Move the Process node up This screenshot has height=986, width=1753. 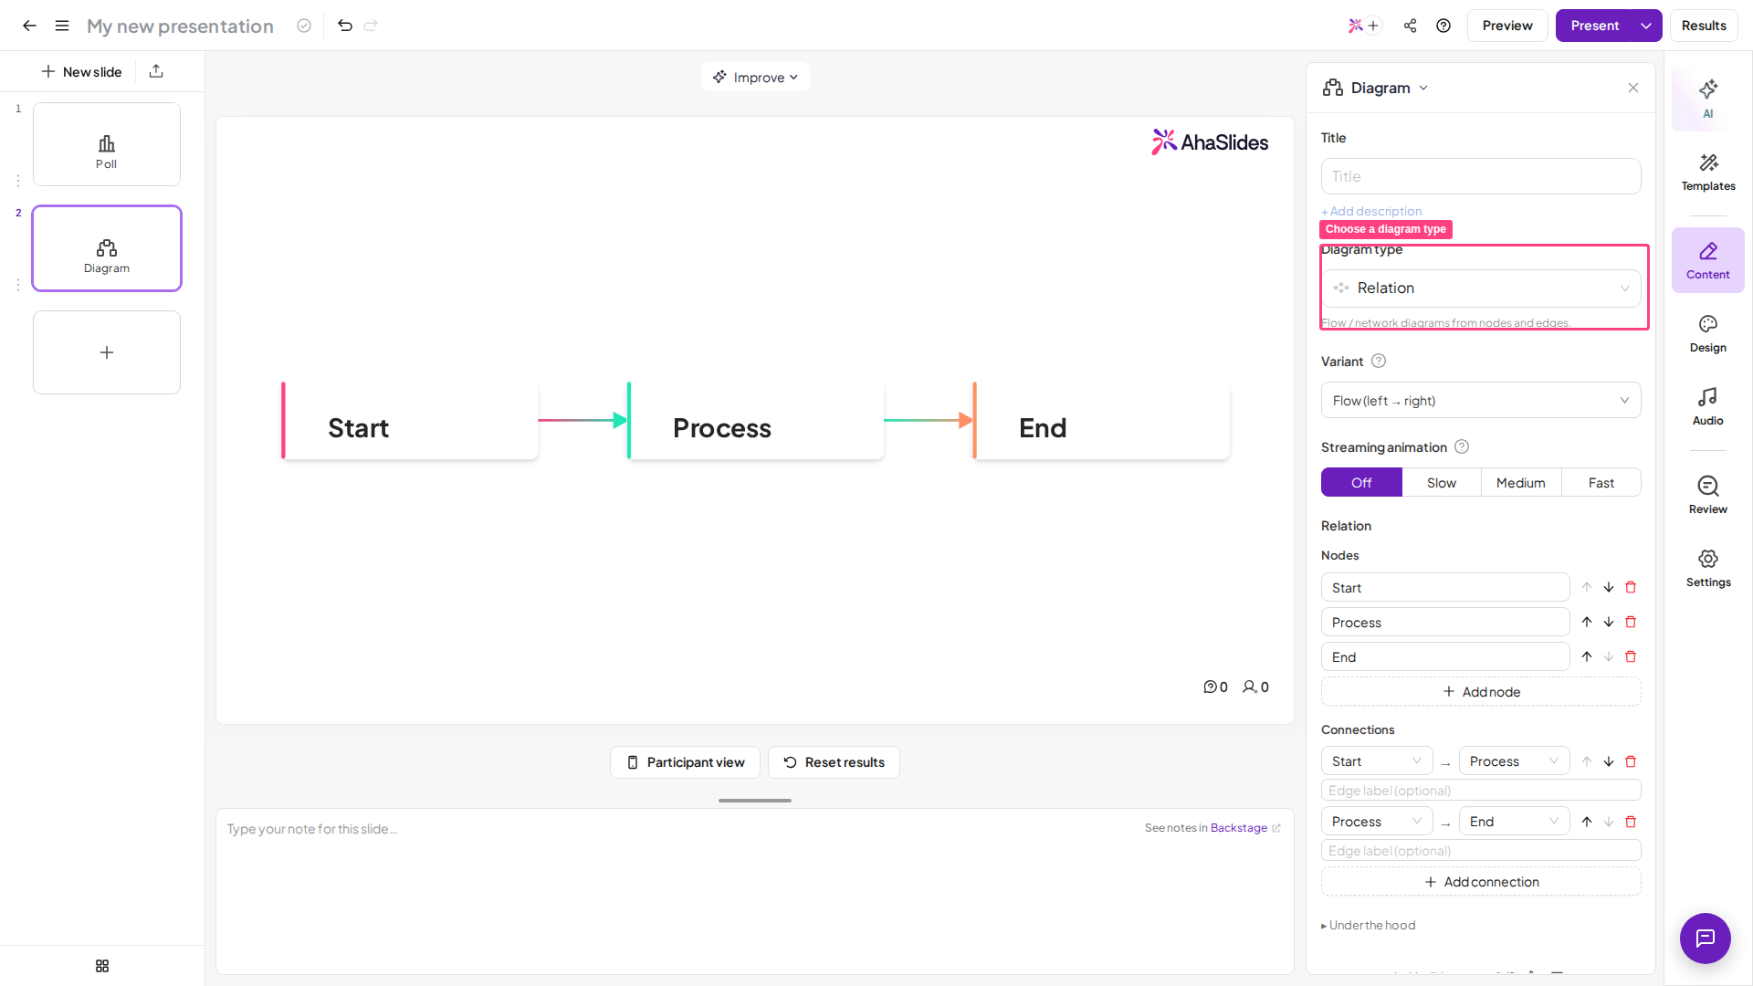[x=1587, y=623]
